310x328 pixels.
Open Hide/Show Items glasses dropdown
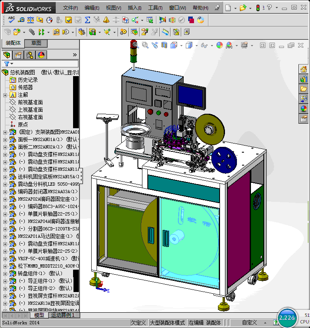point(212,45)
